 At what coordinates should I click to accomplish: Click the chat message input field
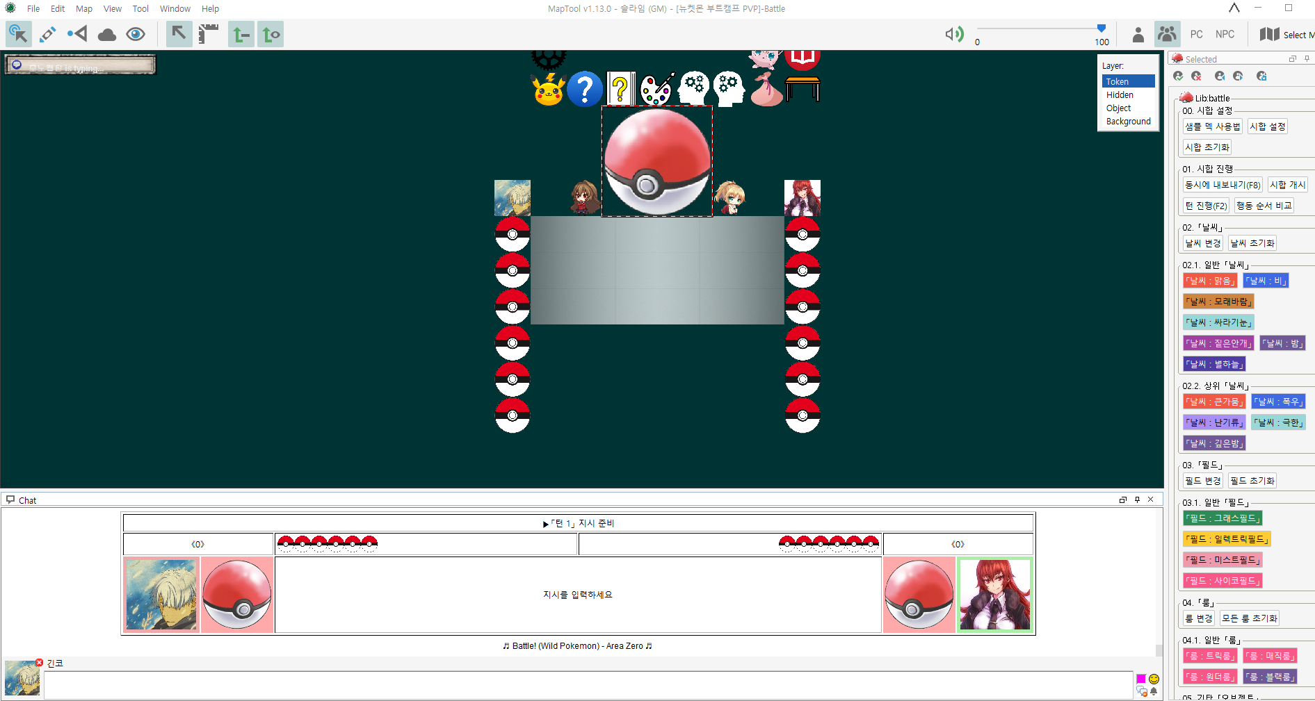[588, 684]
